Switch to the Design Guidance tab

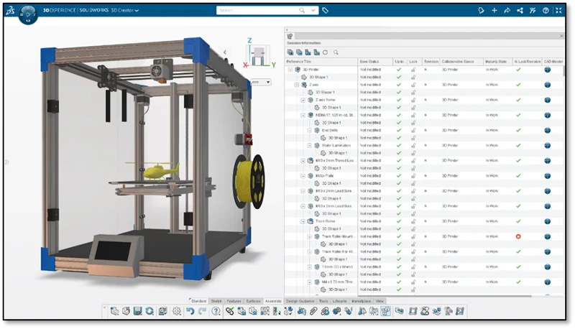300,301
